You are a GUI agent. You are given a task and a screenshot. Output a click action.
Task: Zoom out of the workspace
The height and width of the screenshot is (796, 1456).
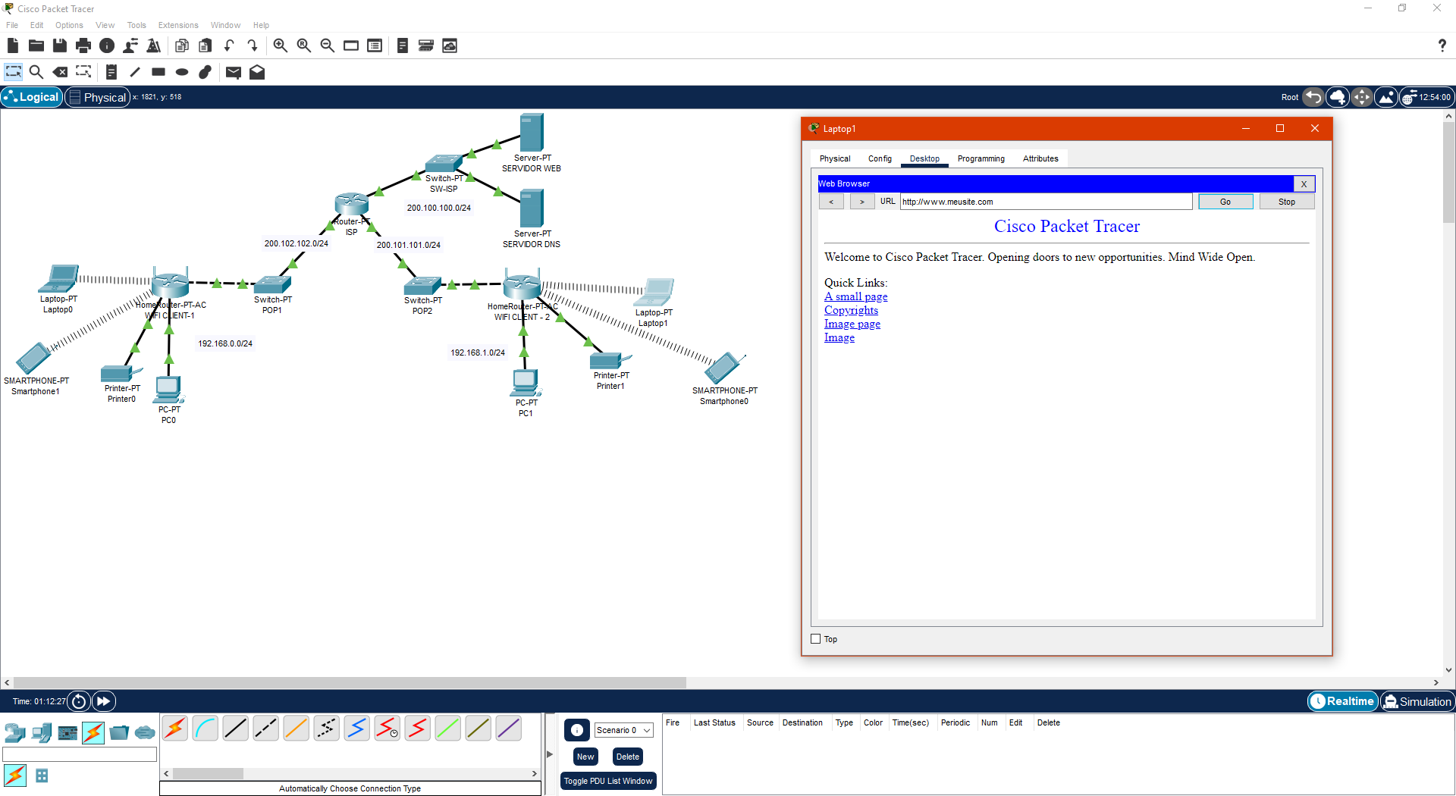coord(328,45)
